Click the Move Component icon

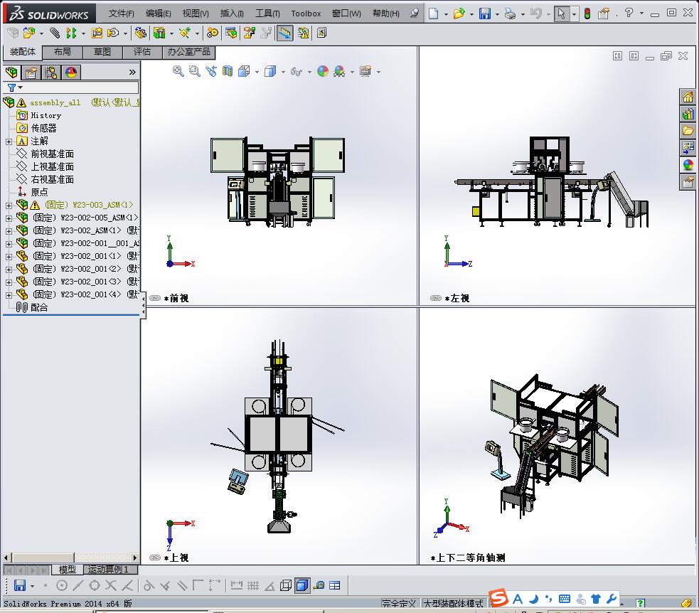(113, 33)
